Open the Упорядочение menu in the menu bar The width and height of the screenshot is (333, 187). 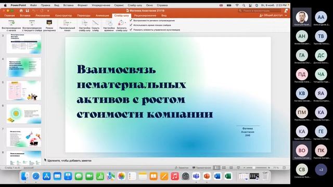tap(101, 5)
